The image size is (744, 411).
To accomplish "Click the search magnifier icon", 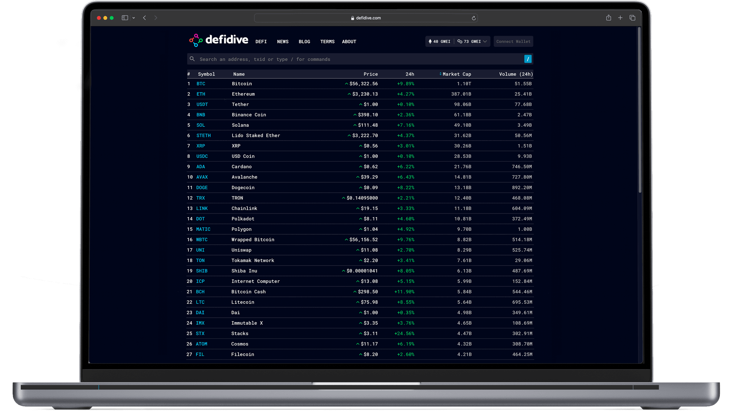I will click(x=192, y=59).
